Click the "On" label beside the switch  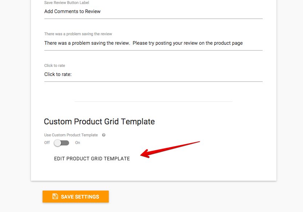77,143
